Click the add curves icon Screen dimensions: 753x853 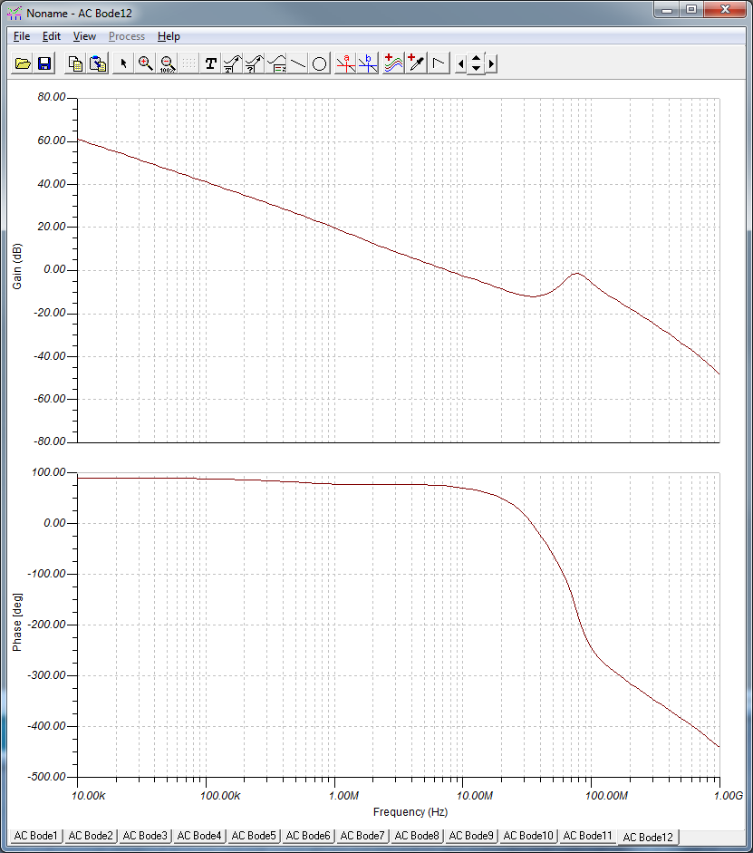coord(393,63)
